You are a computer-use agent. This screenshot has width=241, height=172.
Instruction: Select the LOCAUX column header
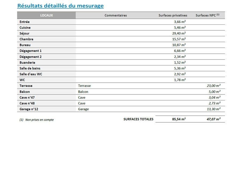pos(47,15)
